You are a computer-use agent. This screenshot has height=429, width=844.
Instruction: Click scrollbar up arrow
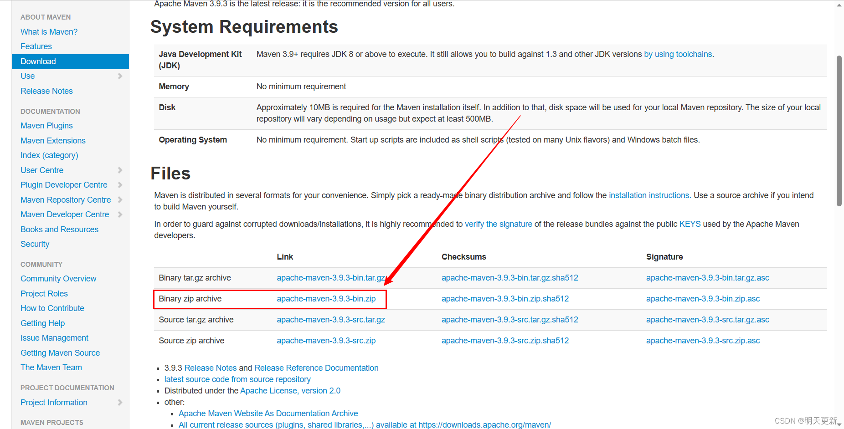pyautogui.click(x=839, y=5)
